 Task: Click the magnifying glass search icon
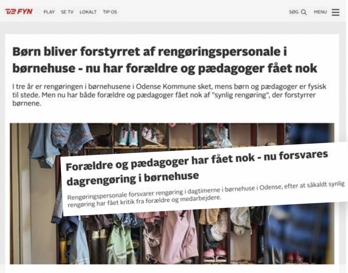coord(304,12)
